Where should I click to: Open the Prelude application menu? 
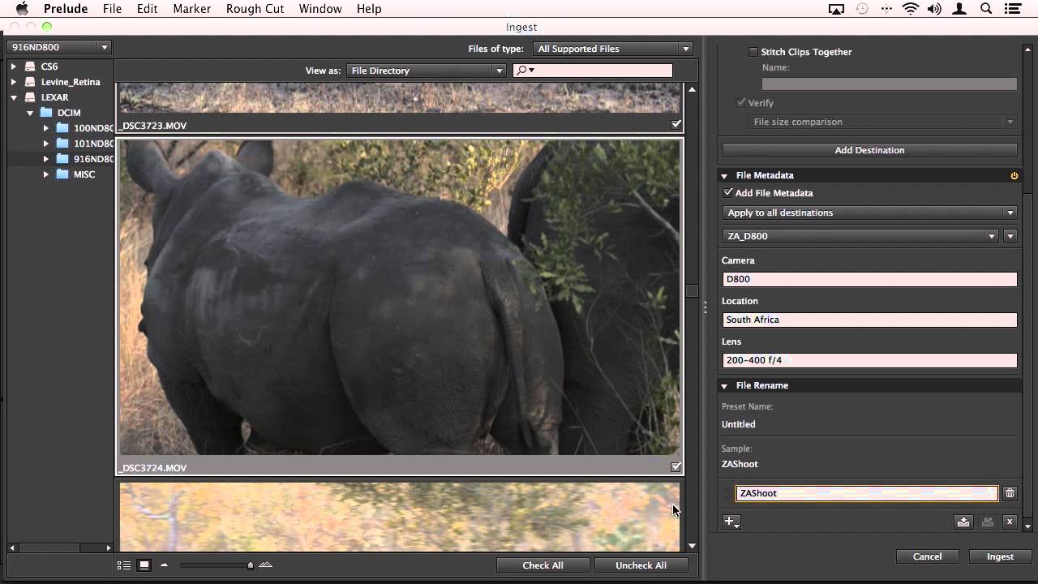point(65,9)
